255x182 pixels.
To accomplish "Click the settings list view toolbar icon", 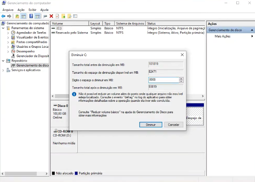I will click(75, 16).
